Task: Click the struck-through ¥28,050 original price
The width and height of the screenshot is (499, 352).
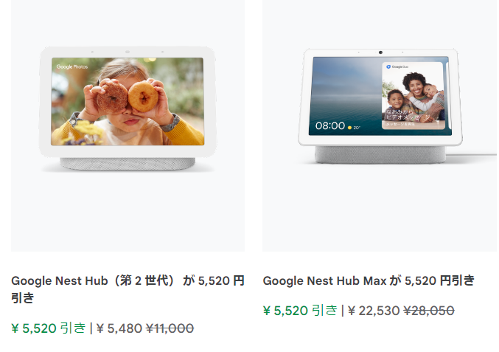Action: click(429, 311)
